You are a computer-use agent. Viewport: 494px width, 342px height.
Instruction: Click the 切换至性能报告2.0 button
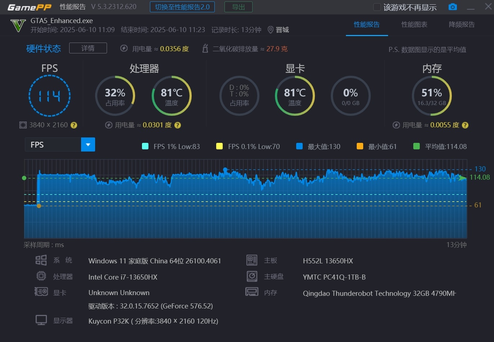tap(182, 7)
